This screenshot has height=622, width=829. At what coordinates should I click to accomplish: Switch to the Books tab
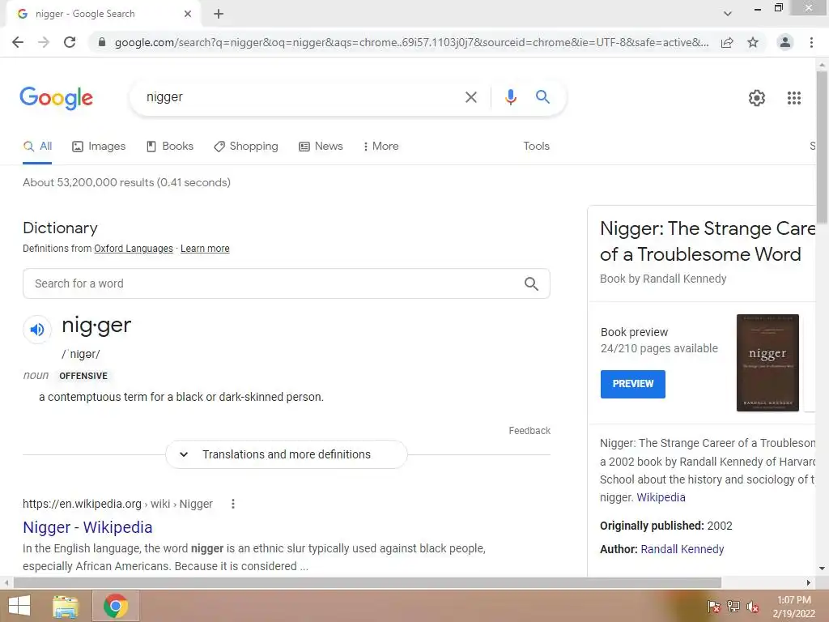click(x=170, y=147)
